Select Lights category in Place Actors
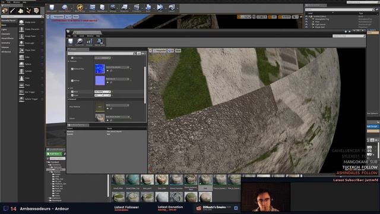 click(4, 29)
